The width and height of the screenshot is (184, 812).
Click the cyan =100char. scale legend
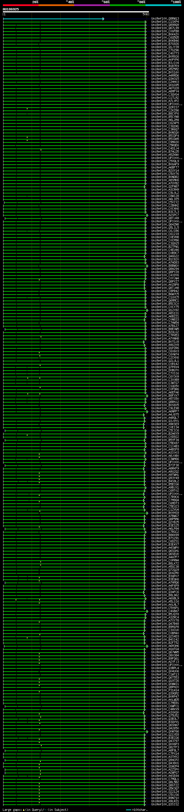(137, 809)
